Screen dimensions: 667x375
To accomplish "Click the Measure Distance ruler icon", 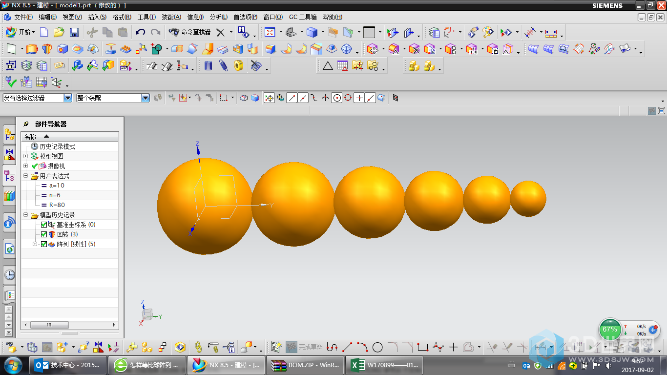I will [x=551, y=33].
